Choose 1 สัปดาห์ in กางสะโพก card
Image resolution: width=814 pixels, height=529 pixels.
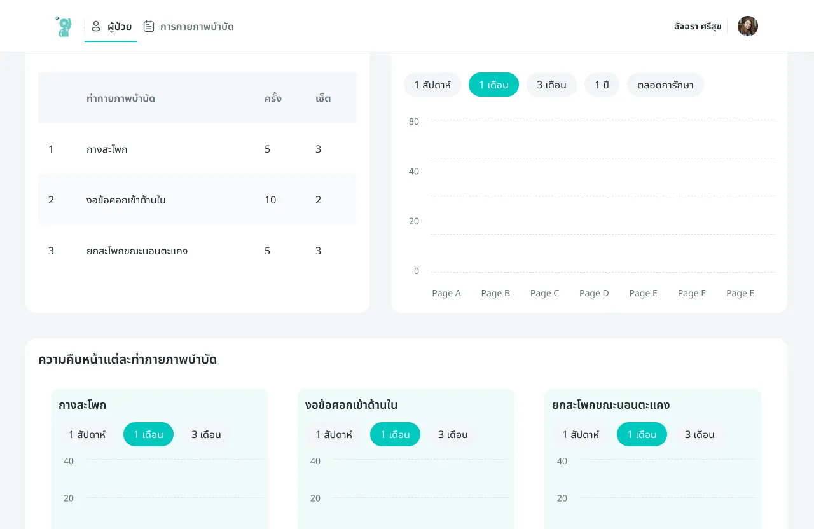coord(87,435)
